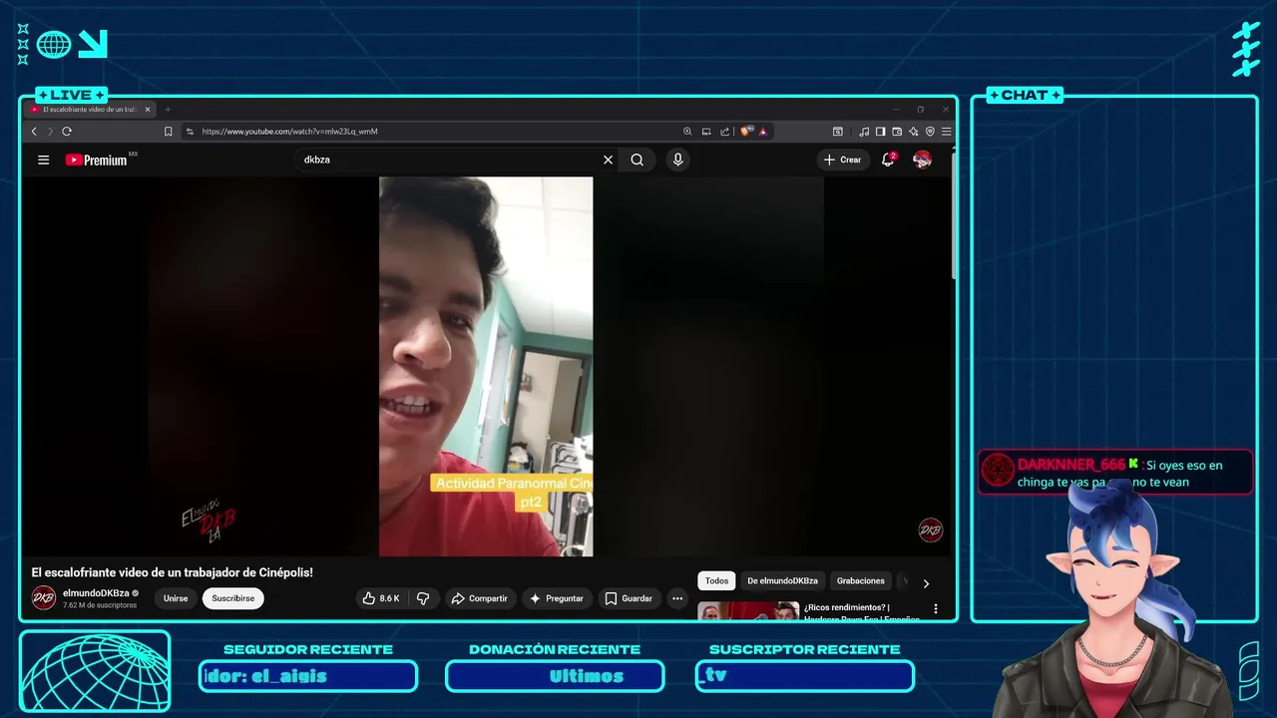Run search with magnifier button

click(638, 160)
